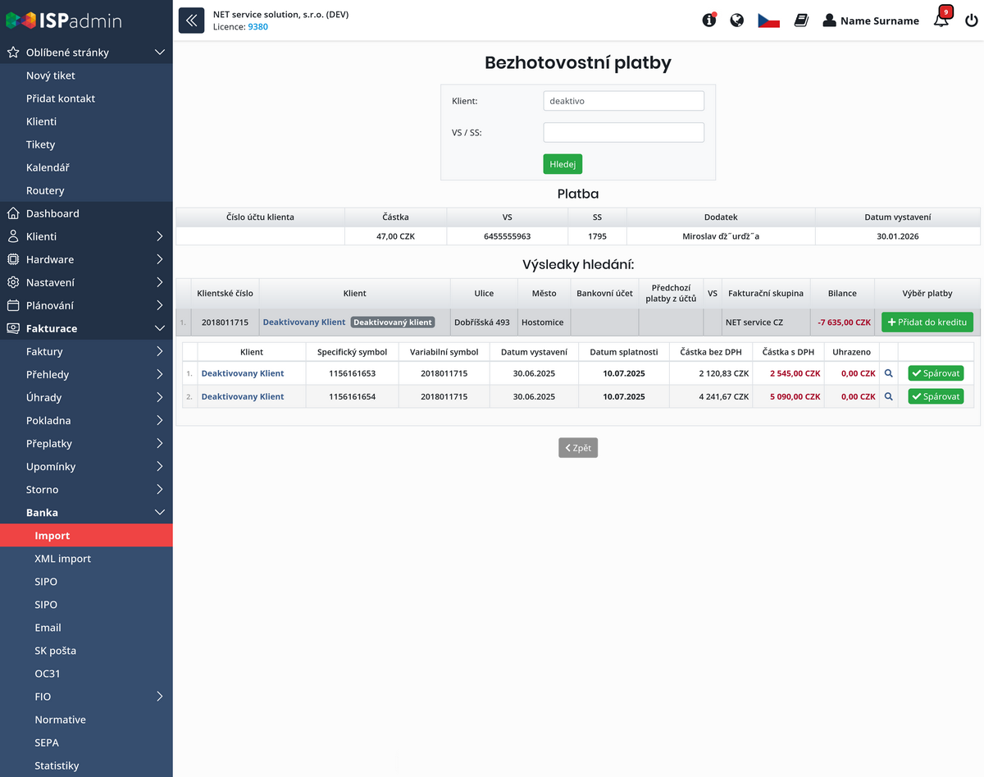Open Statistiky in Banka menu
Viewport: 984px width, 777px height.
[x=57, y=766]
